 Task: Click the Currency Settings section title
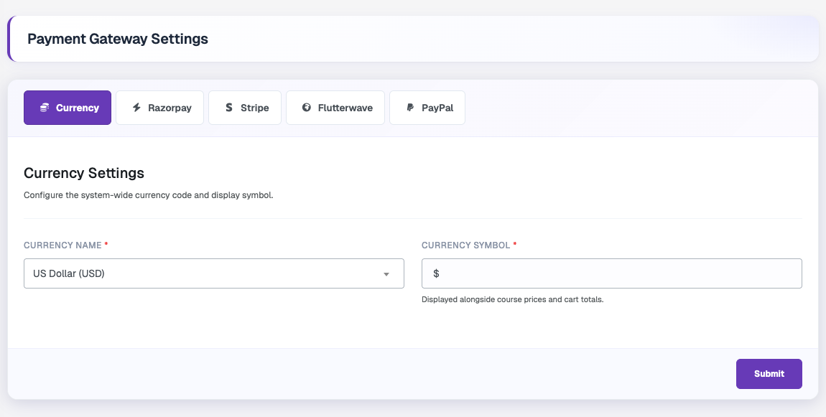(x=84, y=173)
